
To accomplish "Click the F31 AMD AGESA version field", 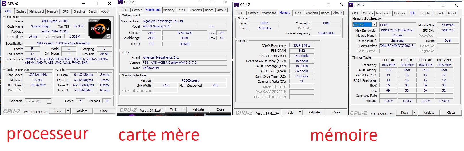I will pos(184,63).
